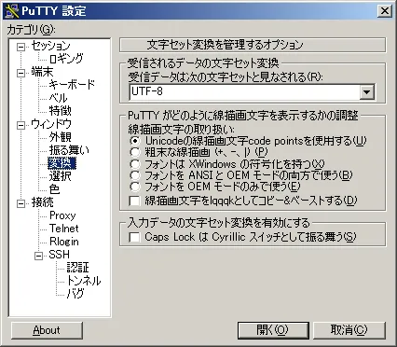The image size is (397, 347).
Task: Click the 取消(C) button
Action: tap(349, 330)
